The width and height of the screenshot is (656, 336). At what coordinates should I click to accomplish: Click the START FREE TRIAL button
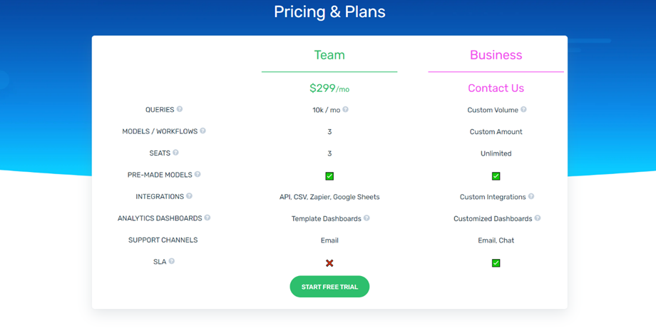[x=329, y=287]
